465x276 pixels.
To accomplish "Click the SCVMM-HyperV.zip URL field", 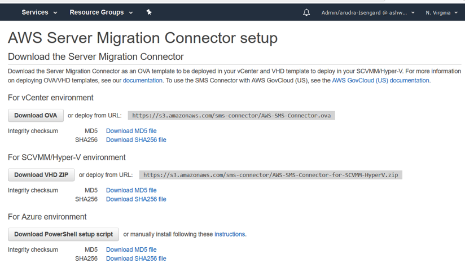I will pyautogui.click(x=271, y=175).
